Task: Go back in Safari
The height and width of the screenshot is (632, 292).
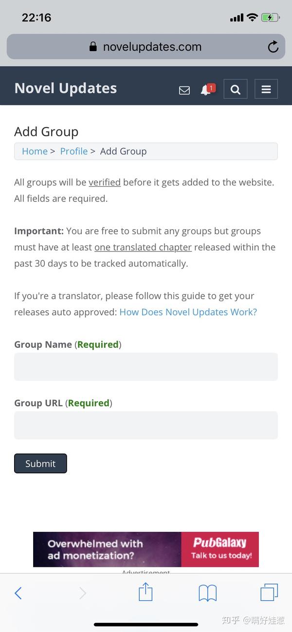Action: [x=18, y=593]
